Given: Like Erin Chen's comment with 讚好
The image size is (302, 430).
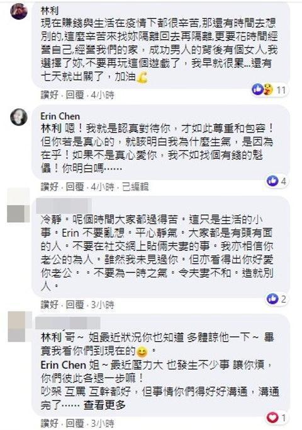Looking at the screenshot, I should pyautogui.click(x=50, y=187).
